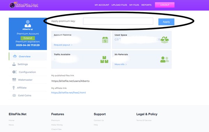The height and width of the screenshot is (132, 209).
Task: Click More info under My Referrals
Action: coord(119,64)
